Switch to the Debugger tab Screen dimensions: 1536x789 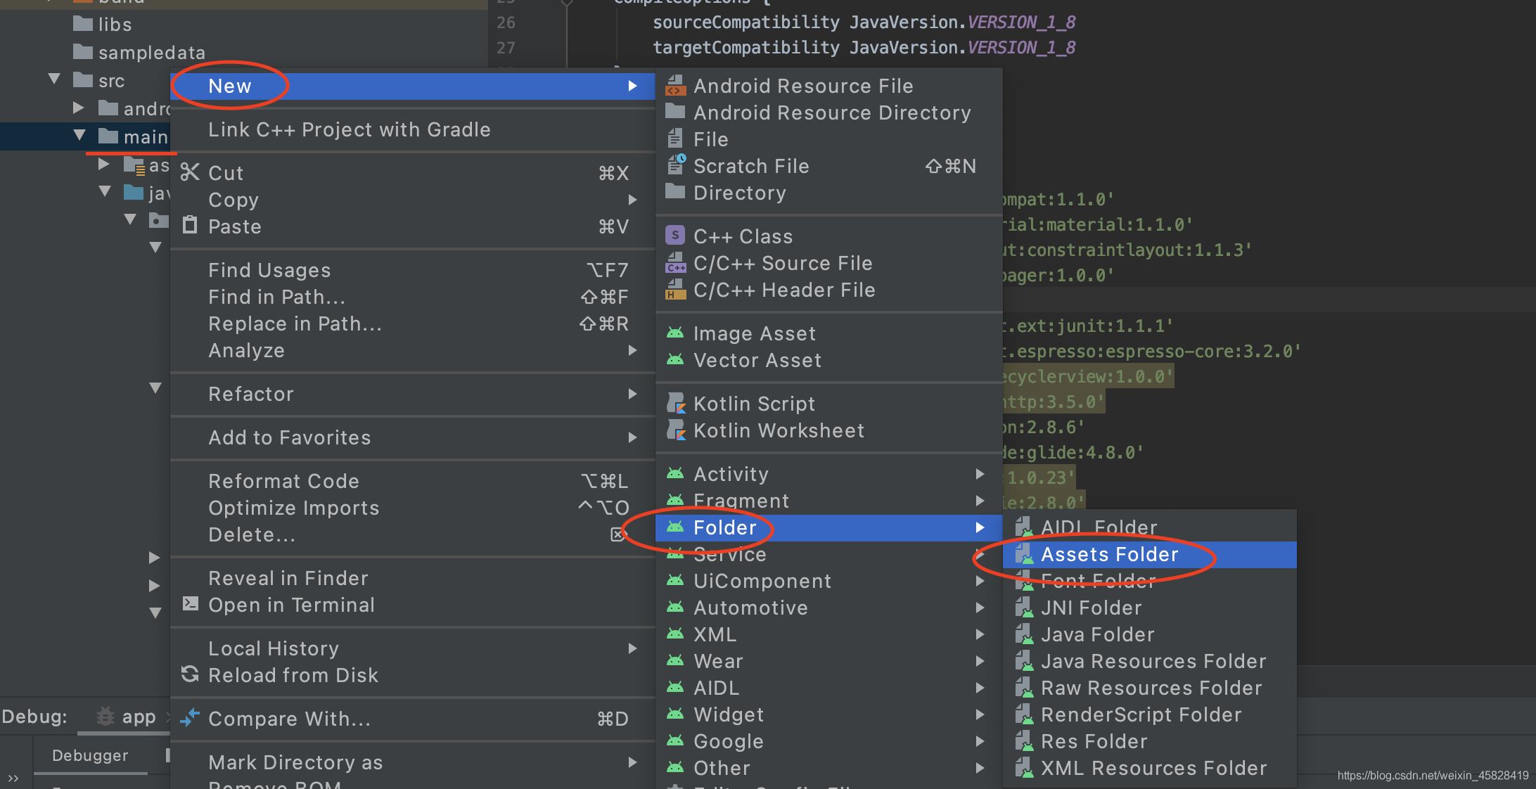90,755
